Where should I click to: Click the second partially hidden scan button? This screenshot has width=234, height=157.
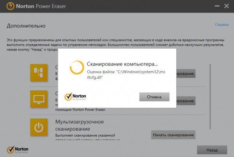186,101
